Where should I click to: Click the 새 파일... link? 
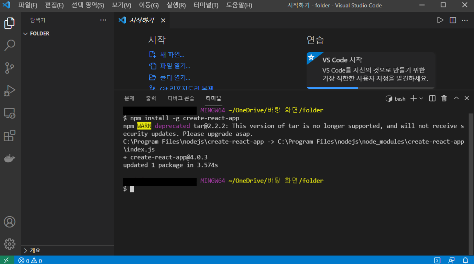172,54
